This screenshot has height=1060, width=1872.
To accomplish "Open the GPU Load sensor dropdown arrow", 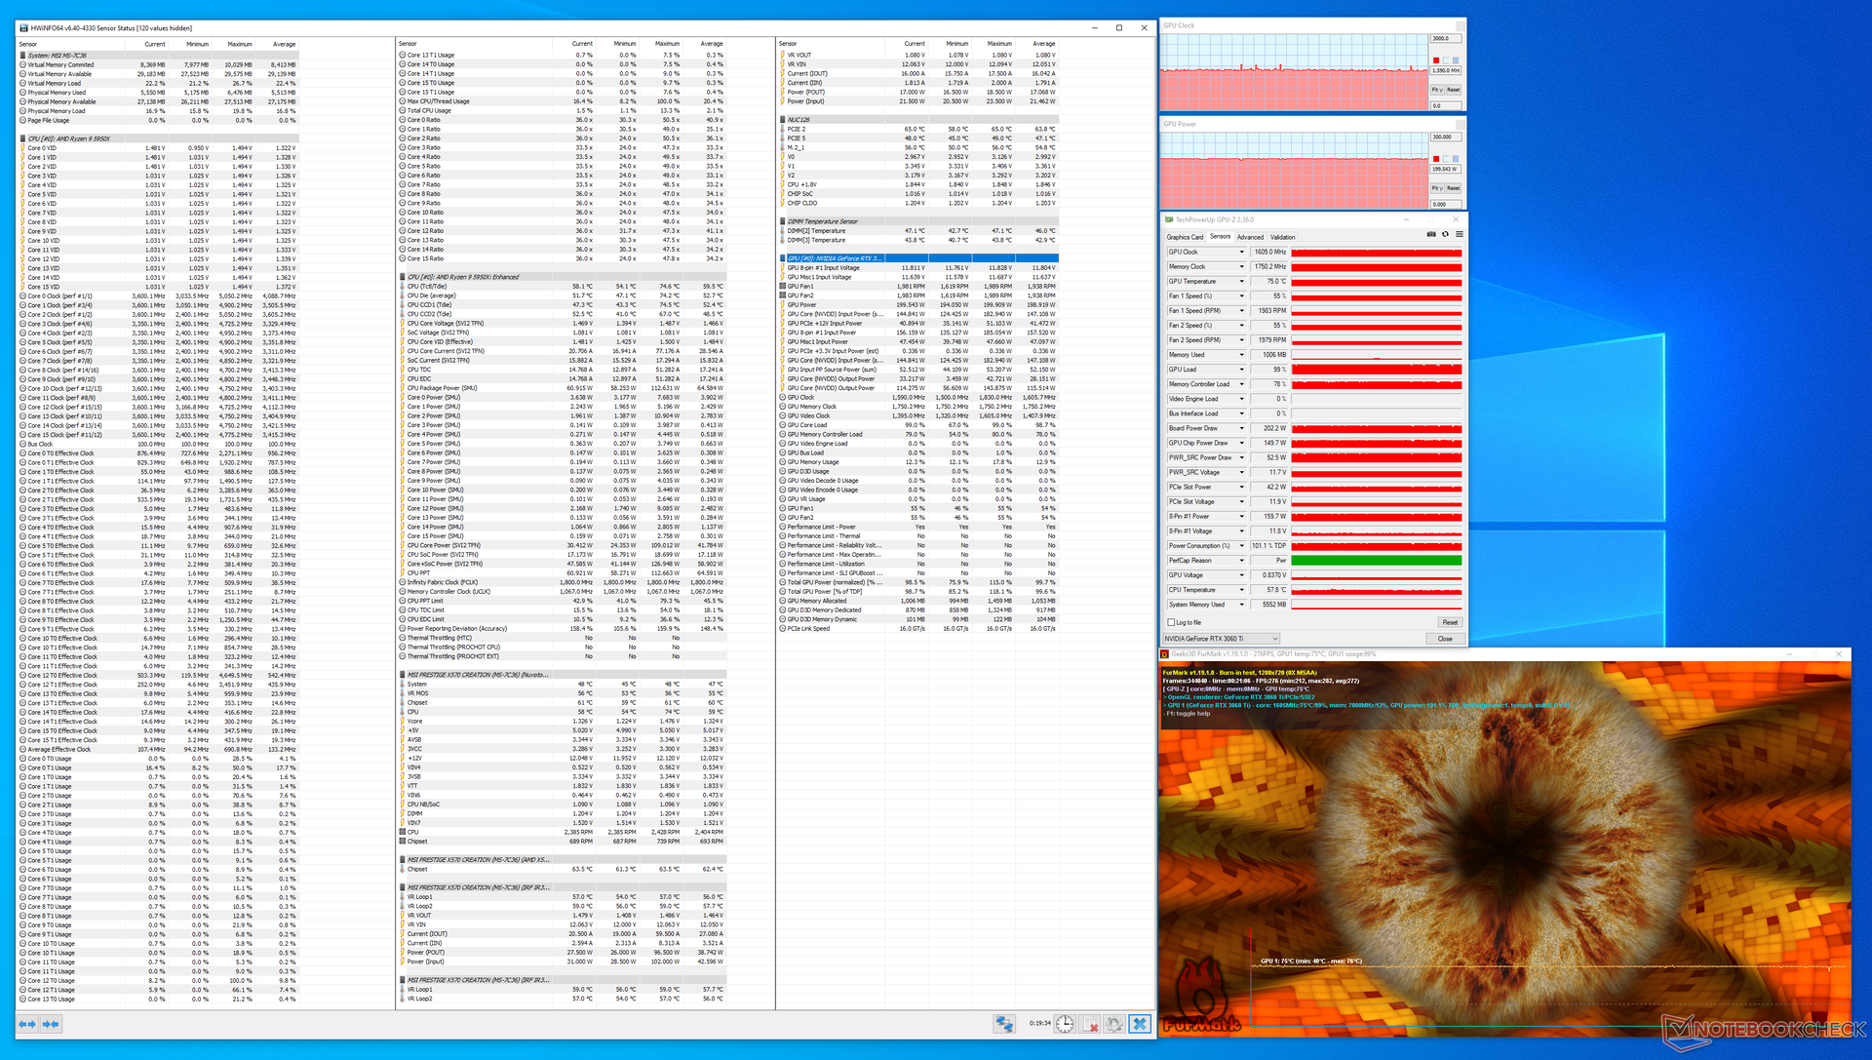I will 1241,370.
